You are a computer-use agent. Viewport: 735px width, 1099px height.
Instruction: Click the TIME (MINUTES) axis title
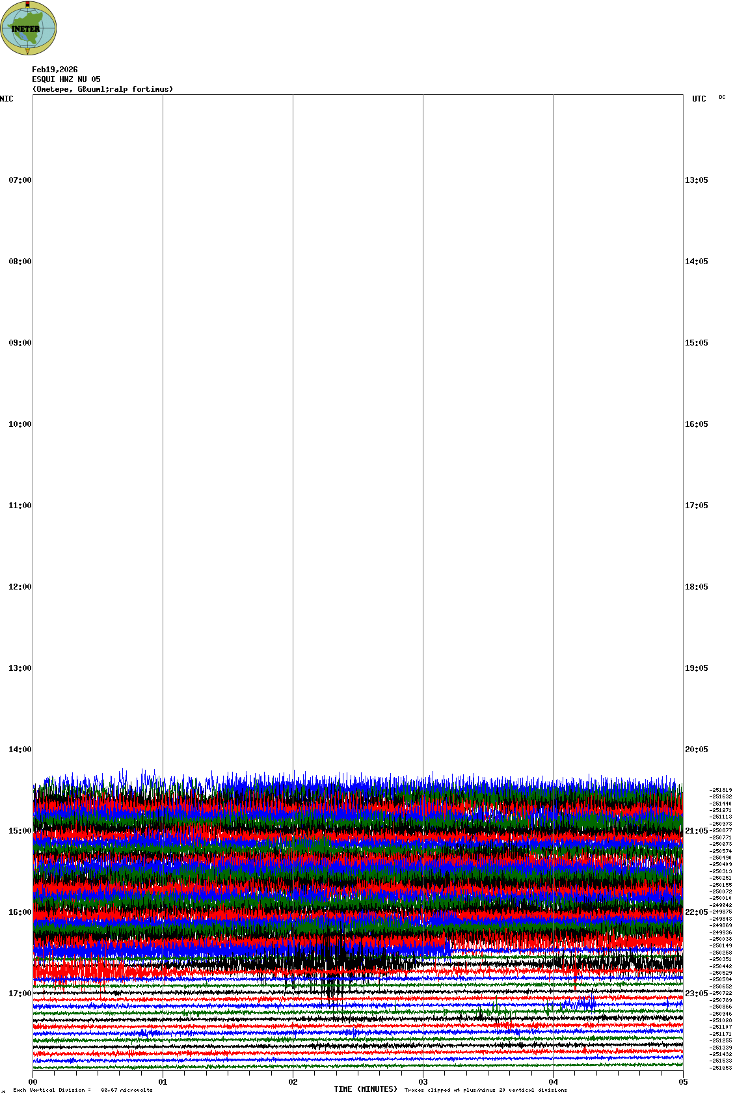[x=366, y=1089]
